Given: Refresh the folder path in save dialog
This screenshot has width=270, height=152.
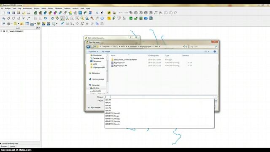Looking at the screenshot, I should tap(186, 47).
